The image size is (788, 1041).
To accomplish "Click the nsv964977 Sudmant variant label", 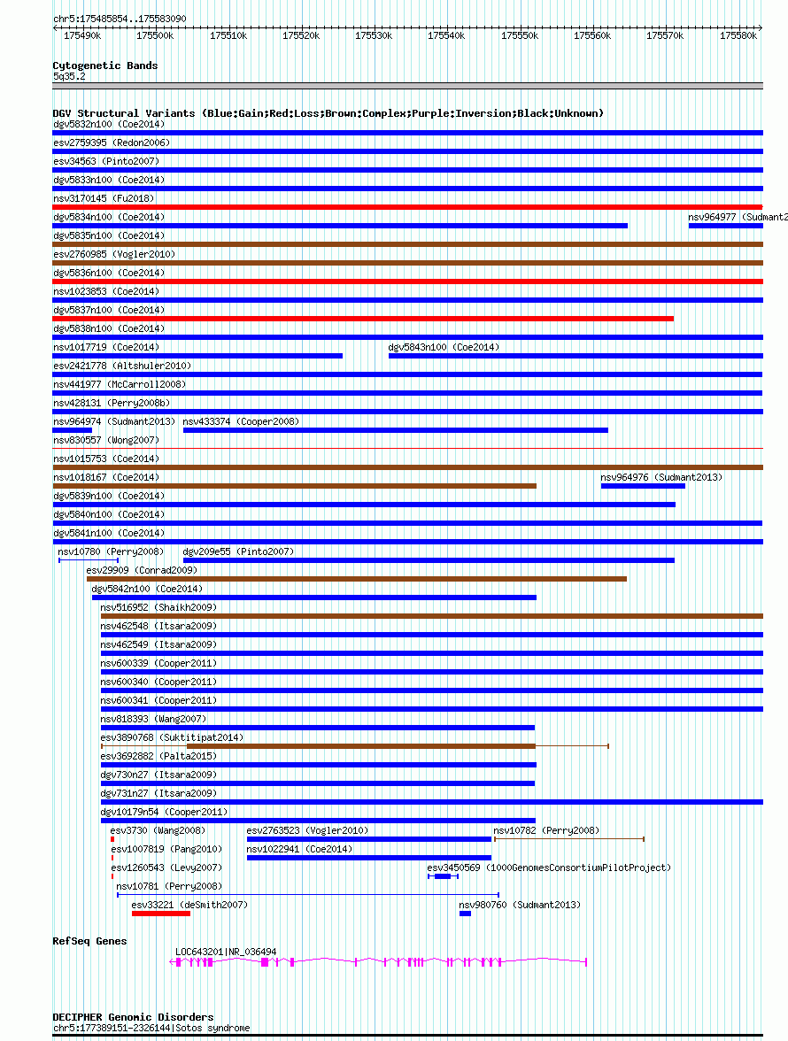I will 738,217.
